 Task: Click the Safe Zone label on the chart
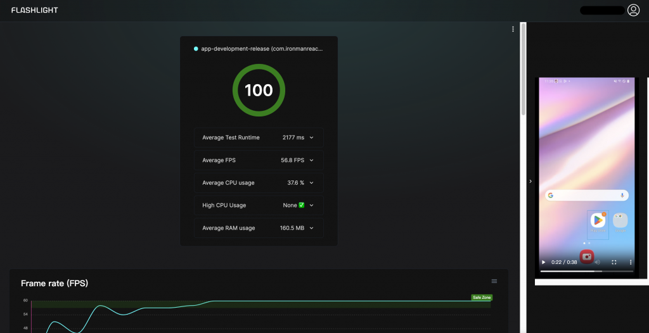[482, 298]
